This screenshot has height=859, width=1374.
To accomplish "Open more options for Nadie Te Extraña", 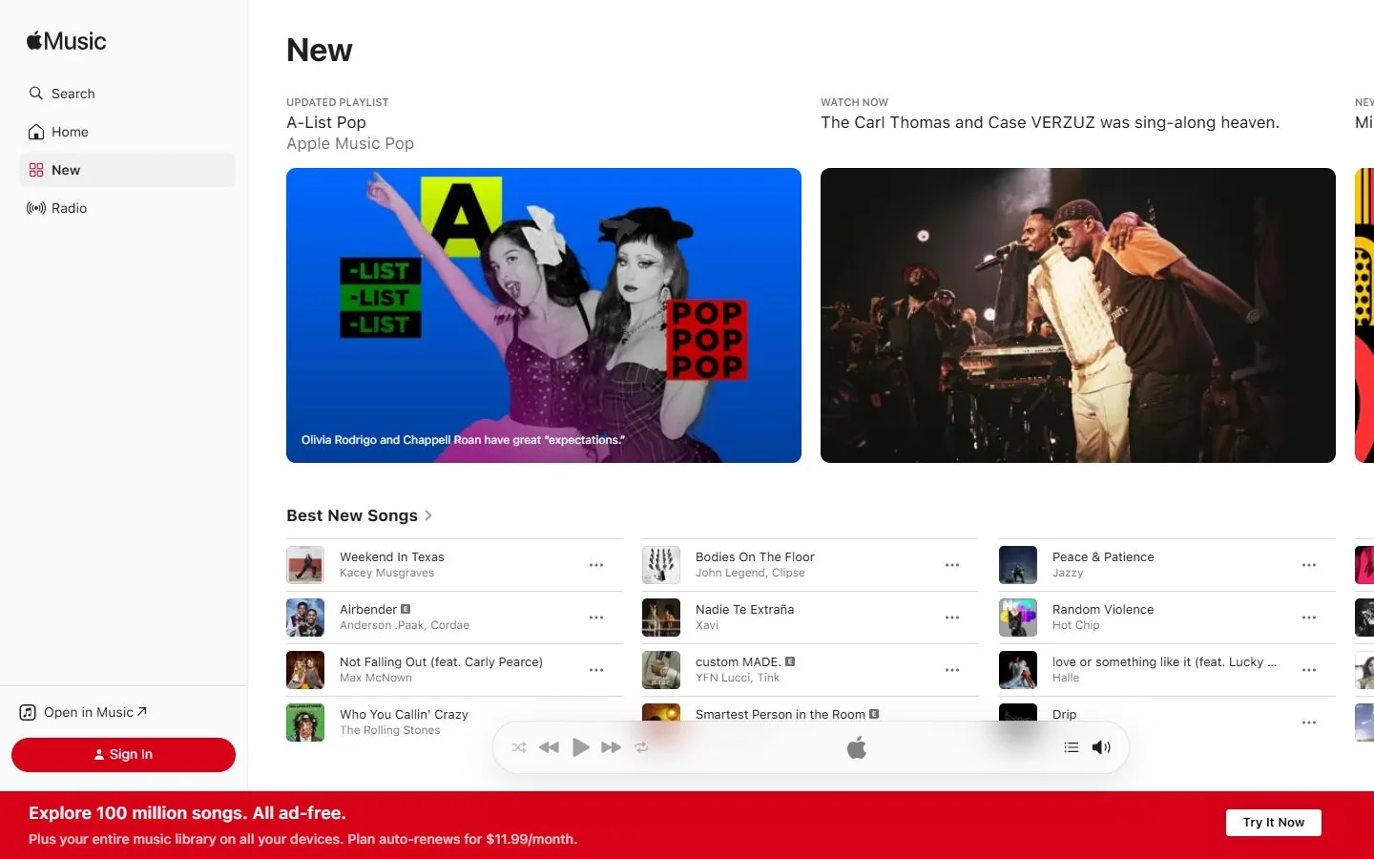I will click(x=952, y=618).
